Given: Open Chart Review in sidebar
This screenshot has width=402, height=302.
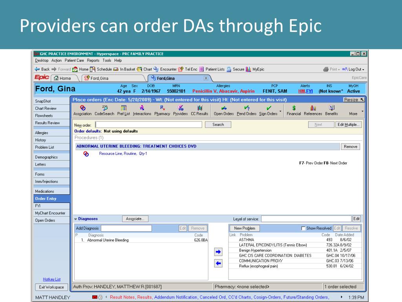Looking at the screenshot, I should tap(51, 109).
